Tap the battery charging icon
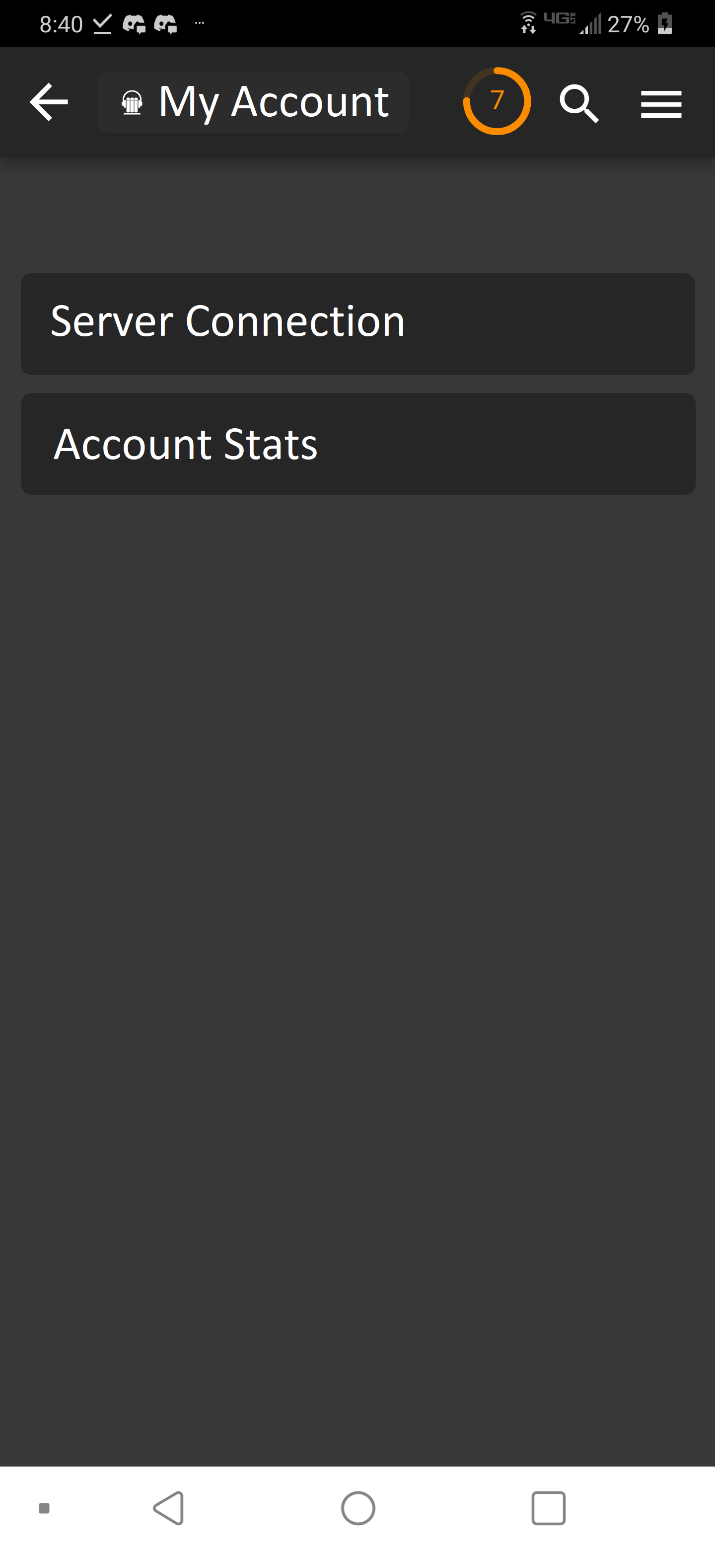Screen dimensions: 715x1550 [664, 23]
